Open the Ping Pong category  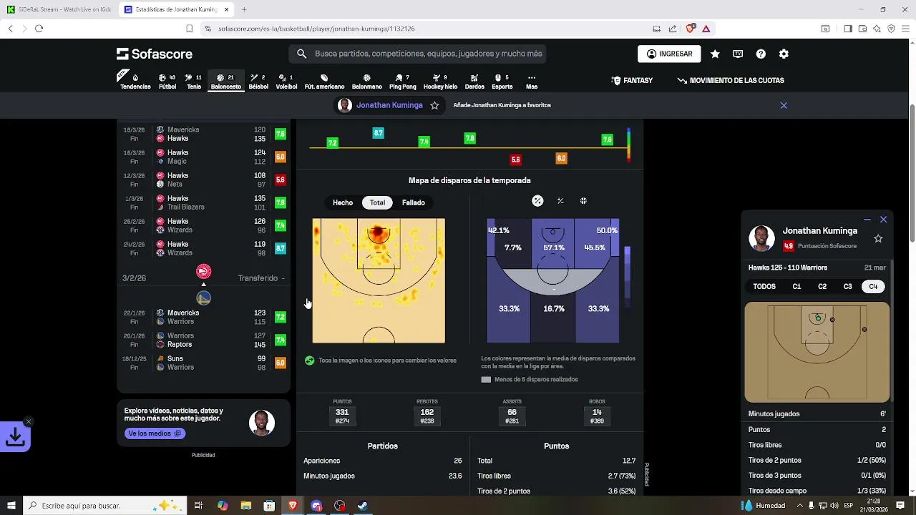[403, 81]
